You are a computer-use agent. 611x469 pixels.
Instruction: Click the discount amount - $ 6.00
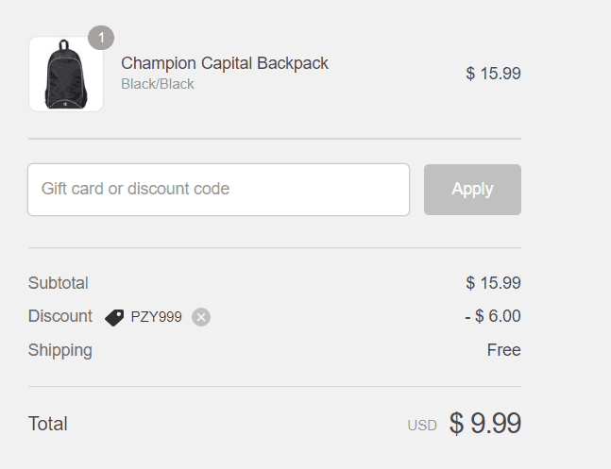493,316
